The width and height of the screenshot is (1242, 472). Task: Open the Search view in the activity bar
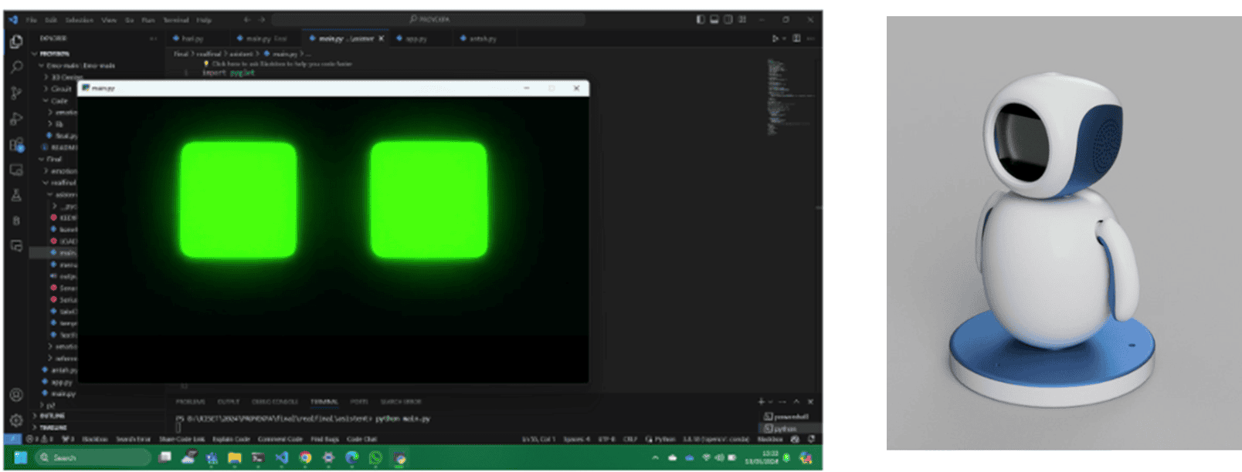click(x=16, y=67)
